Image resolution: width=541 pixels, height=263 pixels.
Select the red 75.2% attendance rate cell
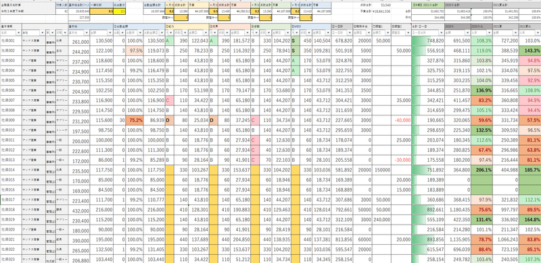point(135,121)
